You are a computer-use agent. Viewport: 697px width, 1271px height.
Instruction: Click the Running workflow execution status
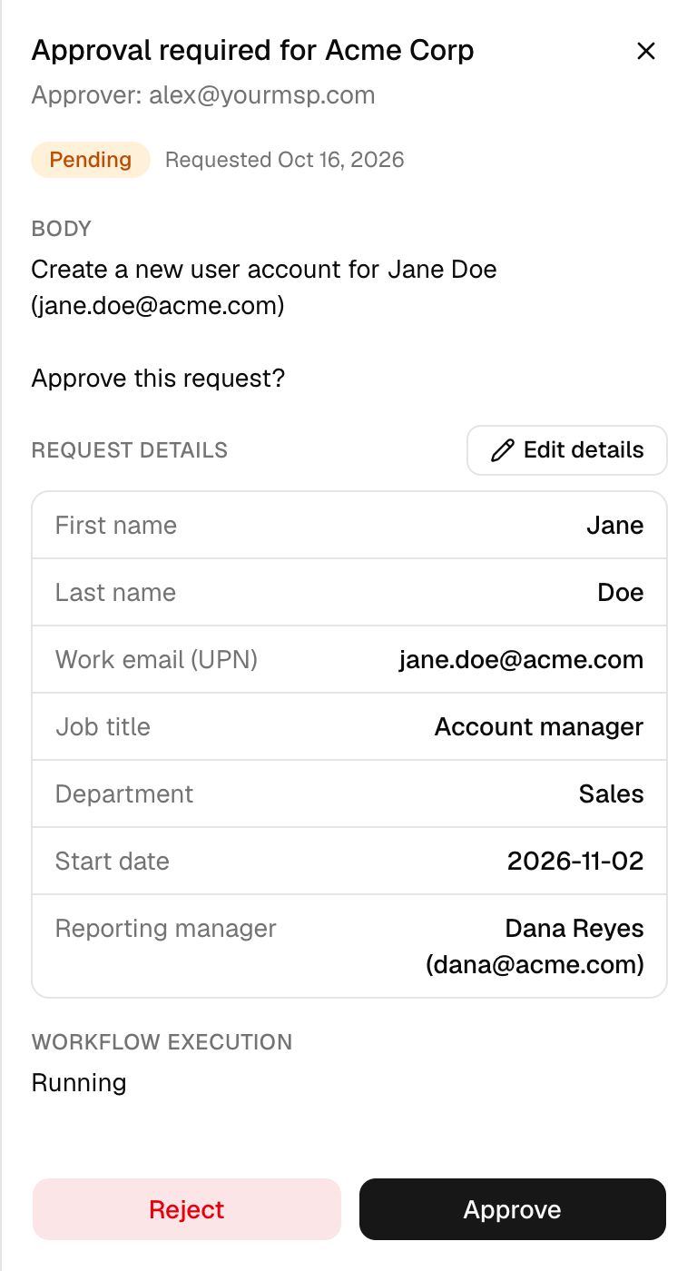pyautogui.click(x=79, y=1083)
